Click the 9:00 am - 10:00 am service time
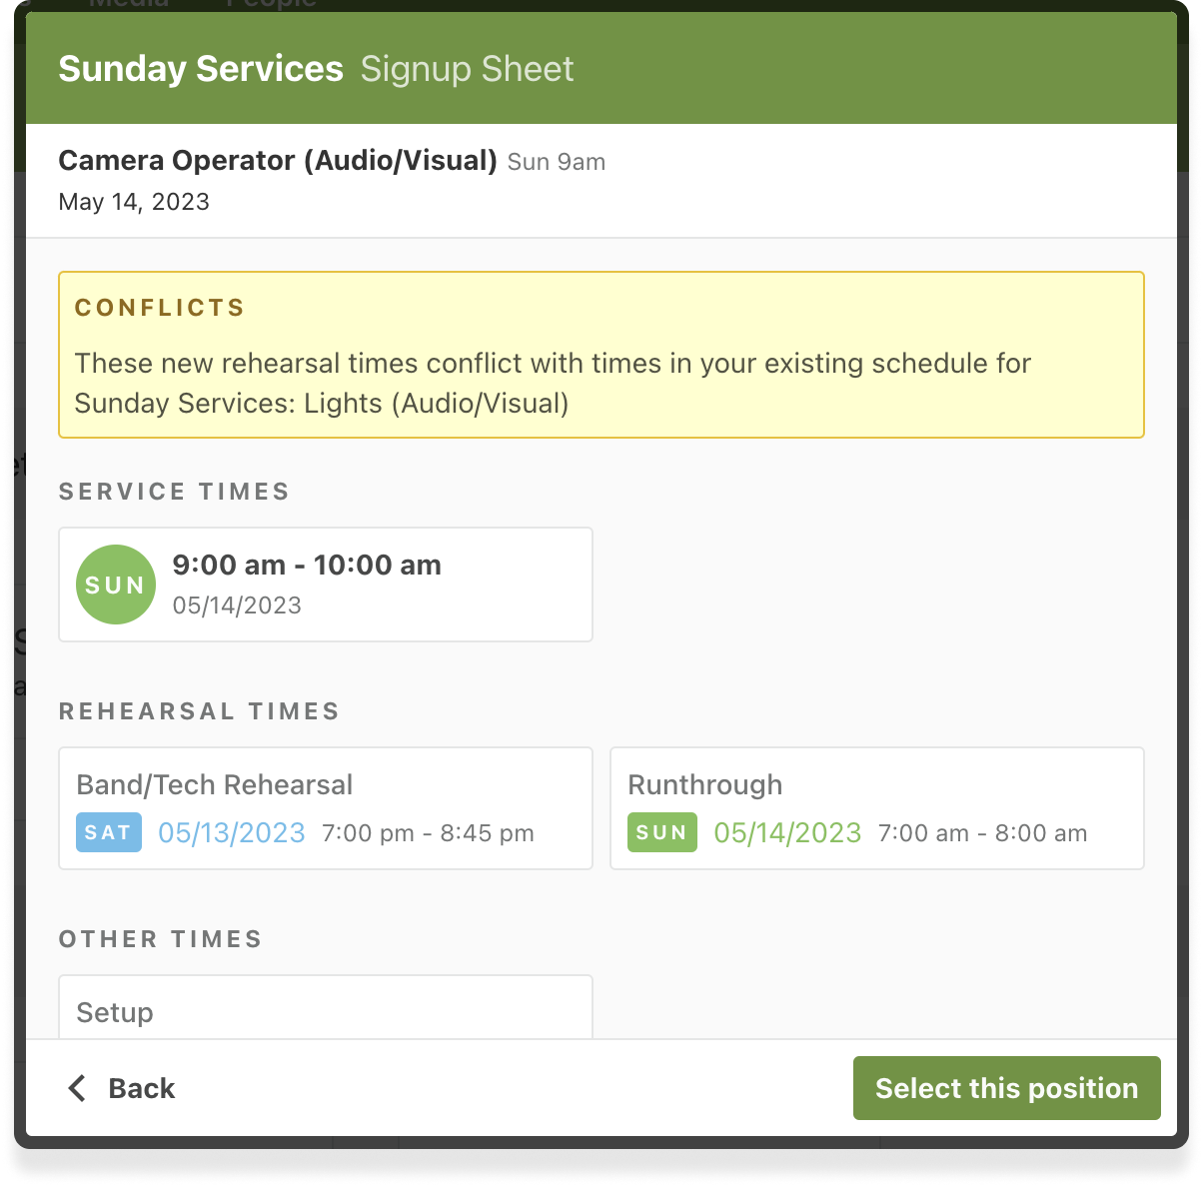The image size is (1203, 1187). coord(307,565)
